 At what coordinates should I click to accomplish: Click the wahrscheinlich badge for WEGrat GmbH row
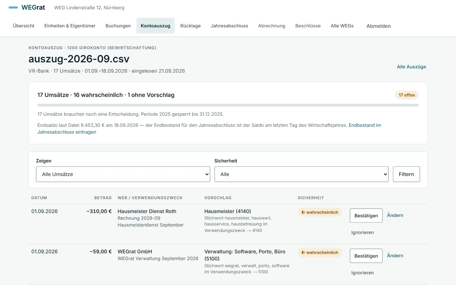pos(320,252)
